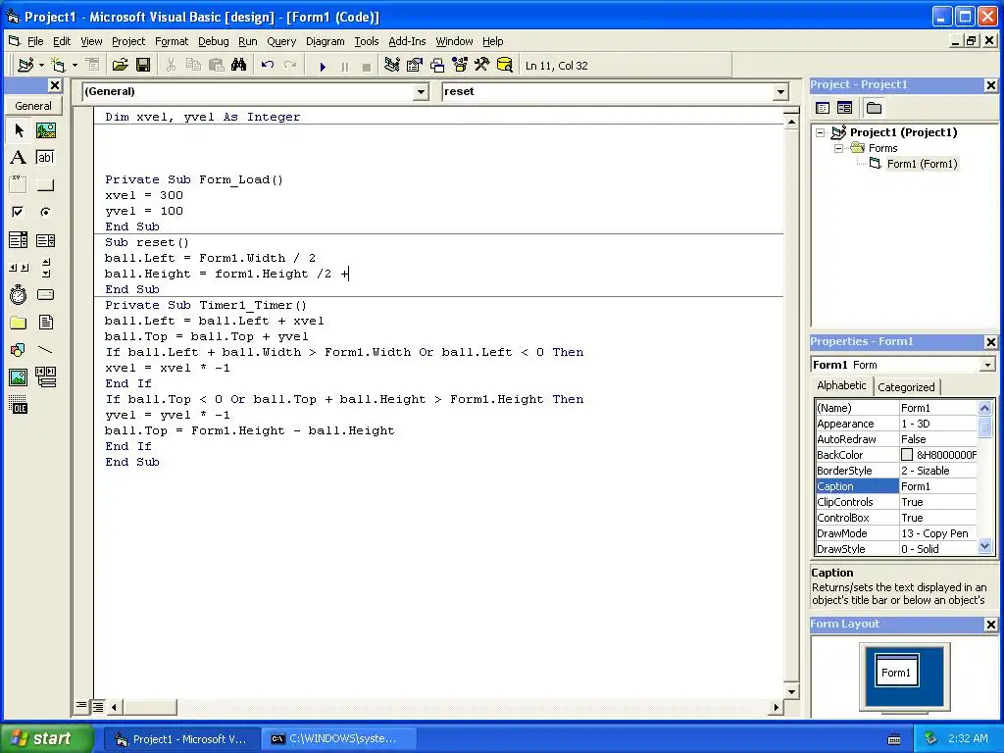Select the ListBox control tool
Viewport: 1004px width, 753px height.
tap(45, 240)
